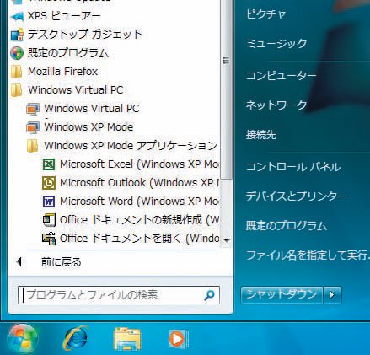Open Internet Explorer from the taskbar
370x355 pixels.
click(76, 338)
